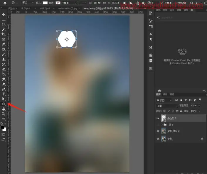Toggle lock image pixels brush icon
The image size is (207, 174).
pyautogui.click(x=169, y=111)
